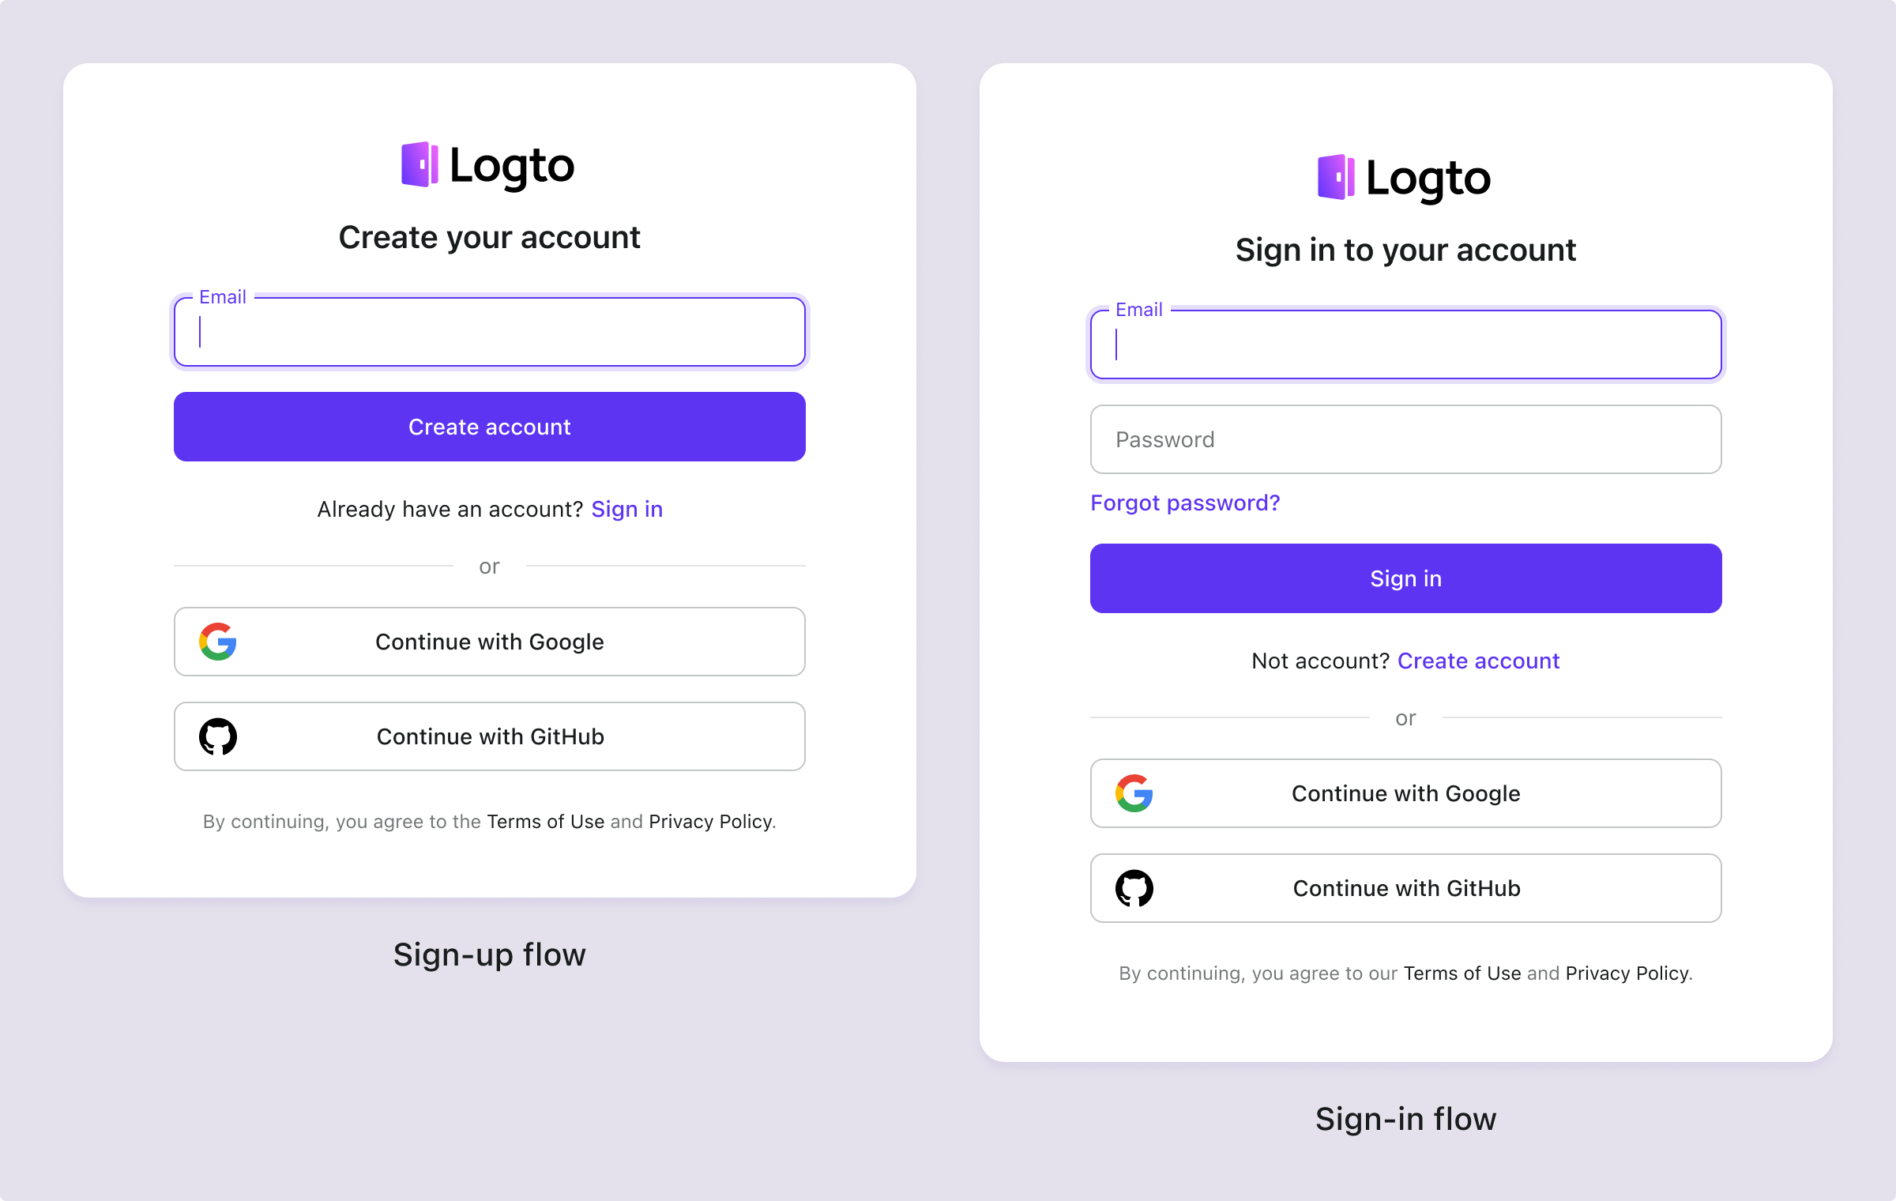Click the GitHub icon on sign-in form

(x=1134, y=887)
